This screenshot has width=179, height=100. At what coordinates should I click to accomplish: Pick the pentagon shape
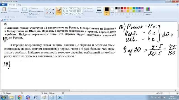point(70,11)
